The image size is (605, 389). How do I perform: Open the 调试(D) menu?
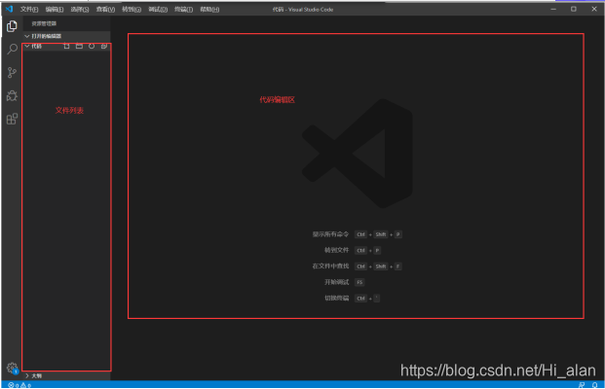point(158,10)
